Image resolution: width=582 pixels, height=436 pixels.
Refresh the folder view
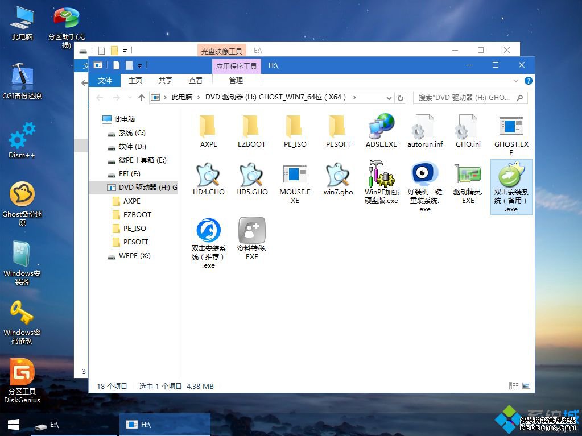402,97
